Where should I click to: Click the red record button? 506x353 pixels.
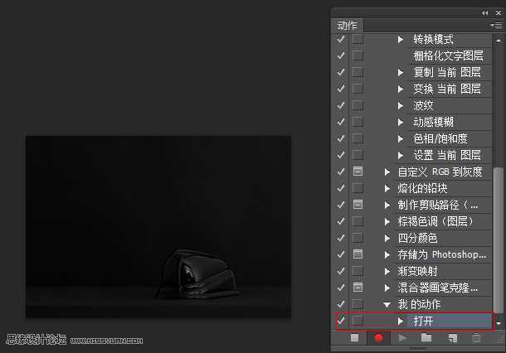click(x=378, y=337)
